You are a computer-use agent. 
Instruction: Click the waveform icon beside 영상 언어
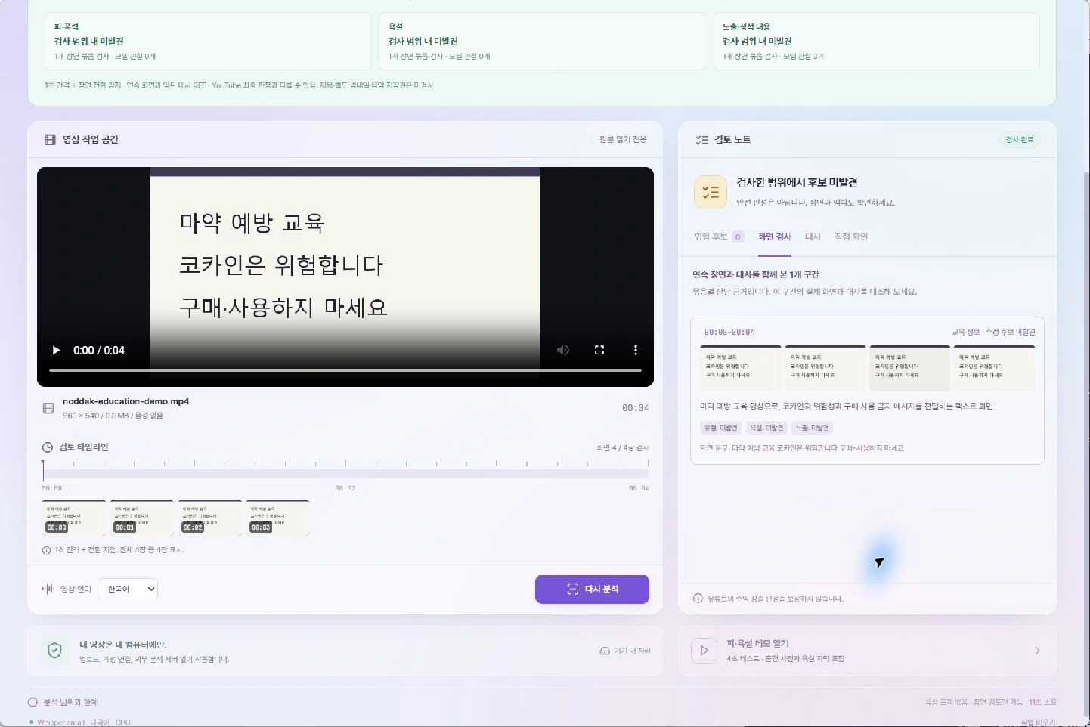[x=48, y=589]
